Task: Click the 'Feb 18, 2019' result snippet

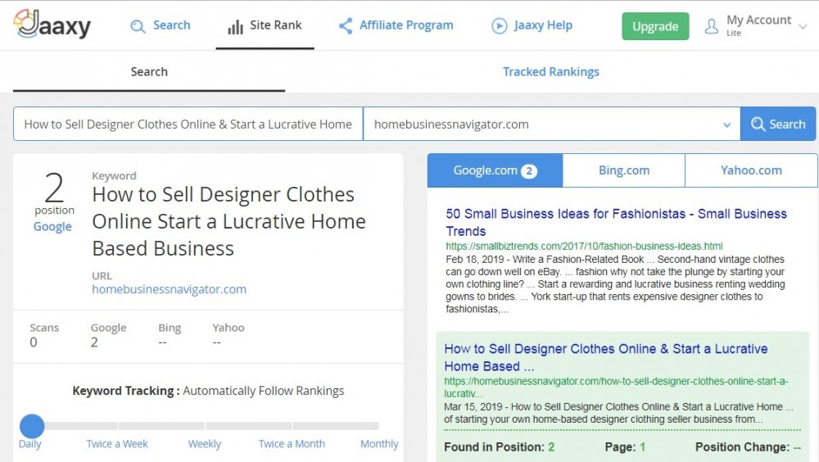Action: pyautogui.click(x=615, y=283)
